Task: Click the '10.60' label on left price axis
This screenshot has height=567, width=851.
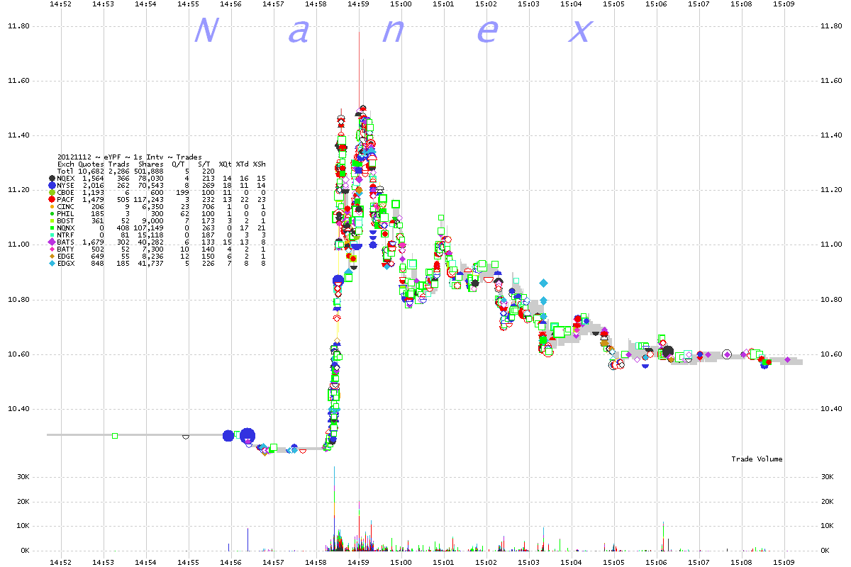Action: tap(18, 354)
